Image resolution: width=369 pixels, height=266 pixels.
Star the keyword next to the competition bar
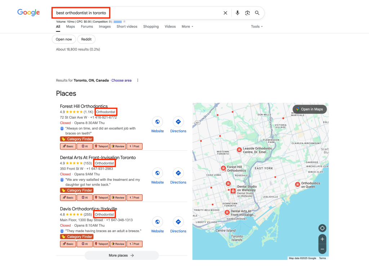[124, 21]
